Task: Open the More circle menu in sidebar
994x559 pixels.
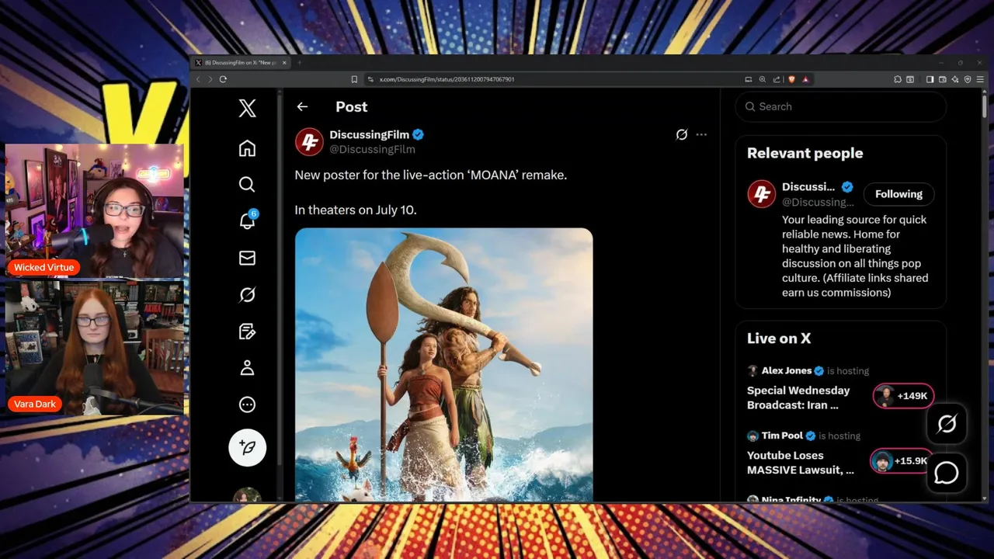Action: tap(247, 404)
